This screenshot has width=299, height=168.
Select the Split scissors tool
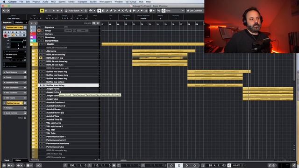[115, 11]
